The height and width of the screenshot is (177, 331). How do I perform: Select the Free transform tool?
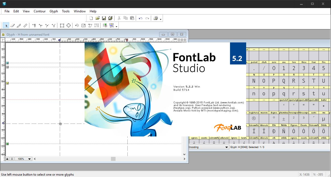(x=96, y=26)
